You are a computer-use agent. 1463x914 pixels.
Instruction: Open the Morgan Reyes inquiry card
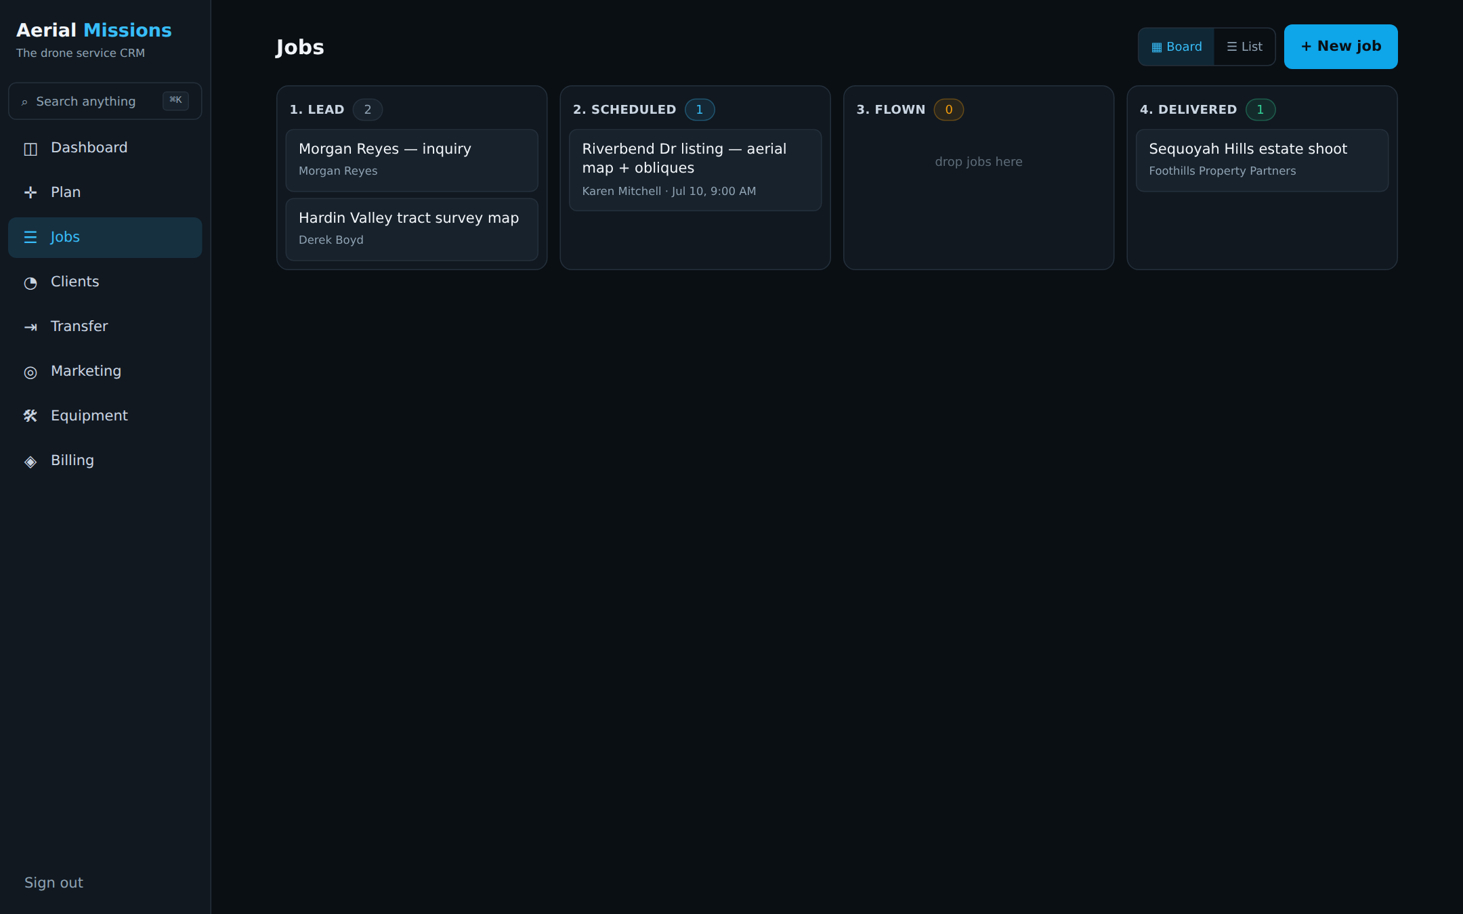412,160
